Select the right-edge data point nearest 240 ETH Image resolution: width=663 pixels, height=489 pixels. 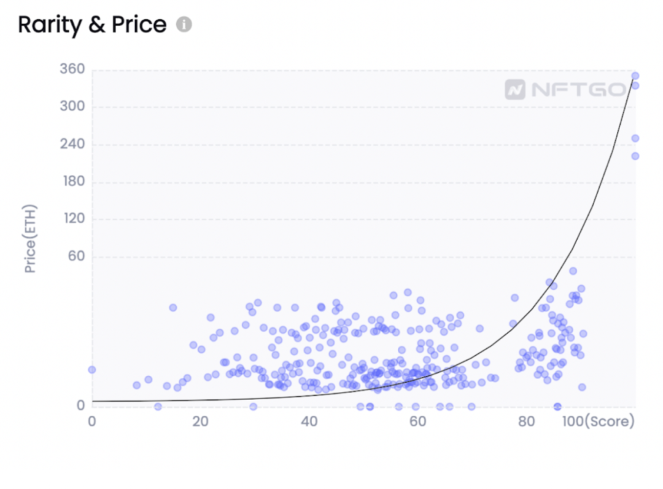[635, 138]
